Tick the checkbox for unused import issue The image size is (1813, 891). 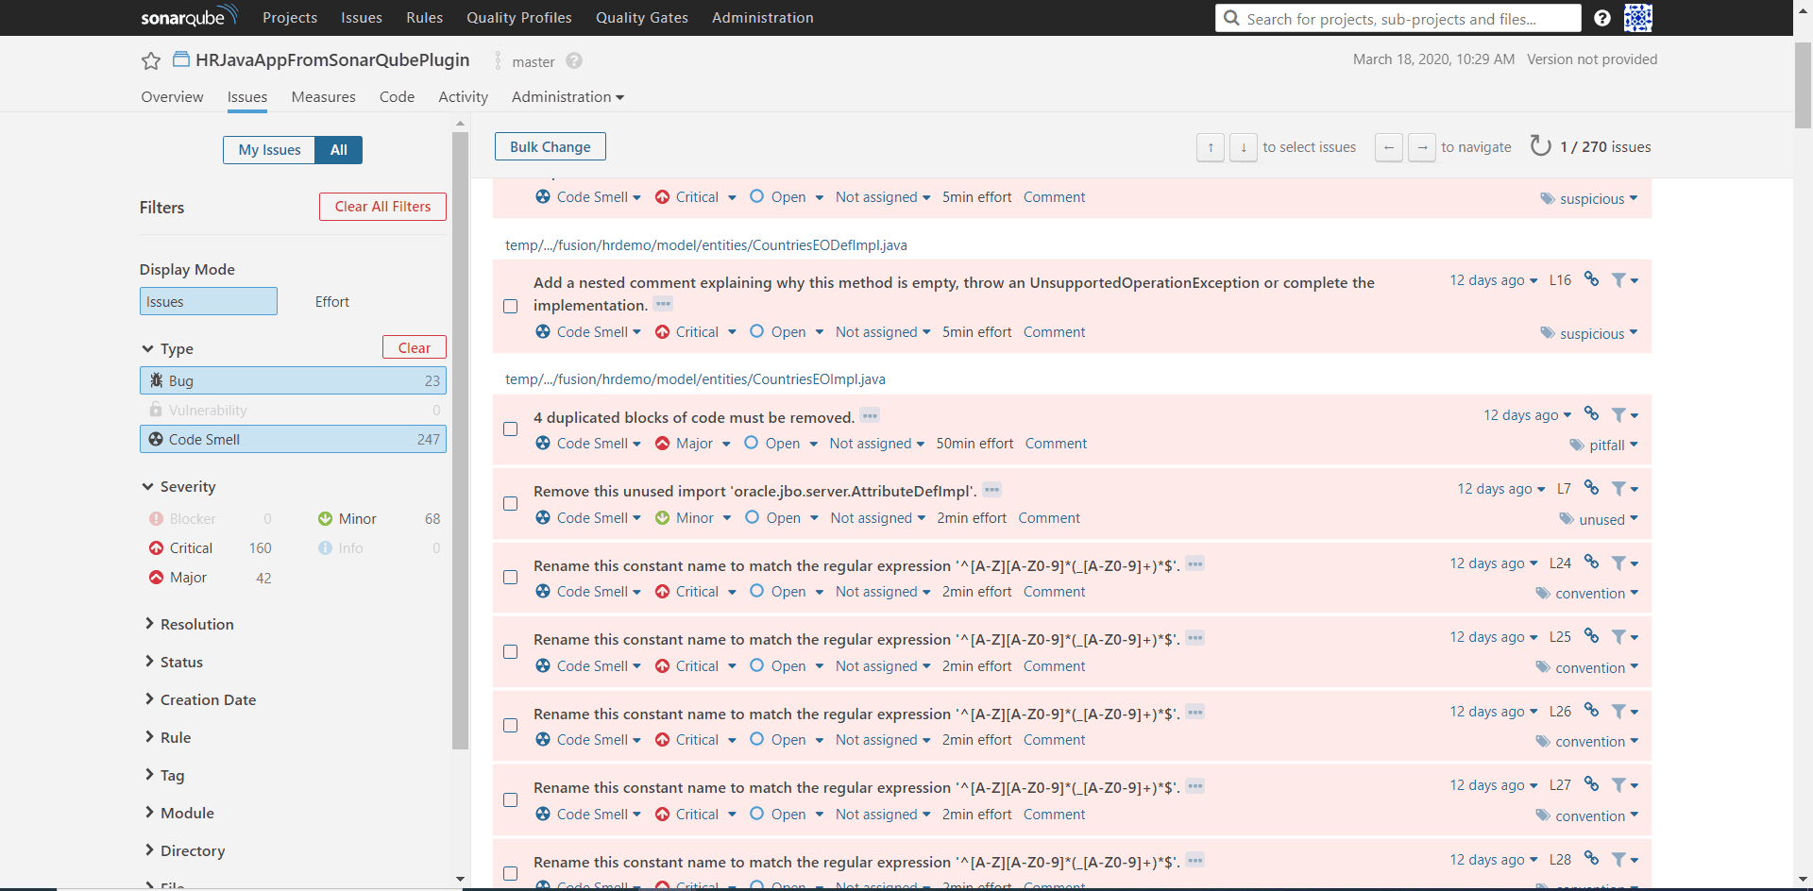(x=511, y=504)
